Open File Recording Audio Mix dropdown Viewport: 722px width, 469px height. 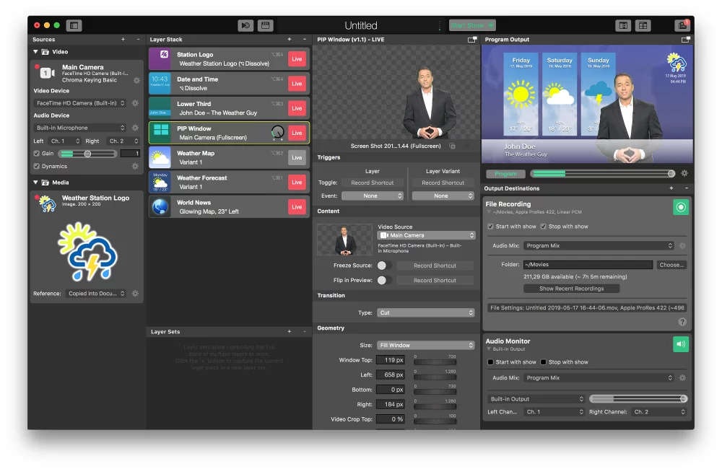pyautogui.click(x=599, y=246)
